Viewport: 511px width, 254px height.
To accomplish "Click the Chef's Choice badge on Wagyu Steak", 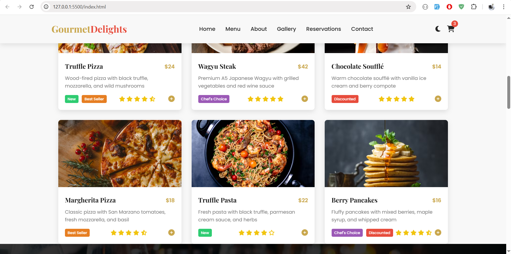I will (214, 99).
